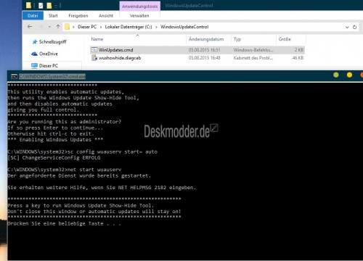Click the yellow button on cmd window

pyautogui.click(x=349, y=75)
